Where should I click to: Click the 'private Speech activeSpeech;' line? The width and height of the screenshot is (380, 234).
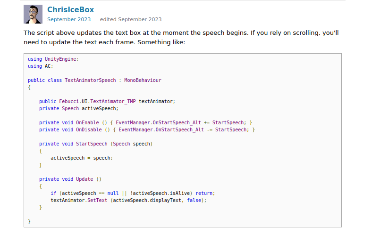point(79,108)
